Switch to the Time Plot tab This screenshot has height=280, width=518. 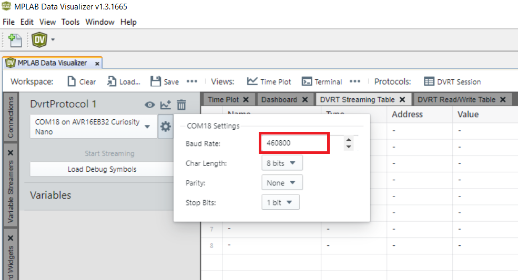(224, 100)
